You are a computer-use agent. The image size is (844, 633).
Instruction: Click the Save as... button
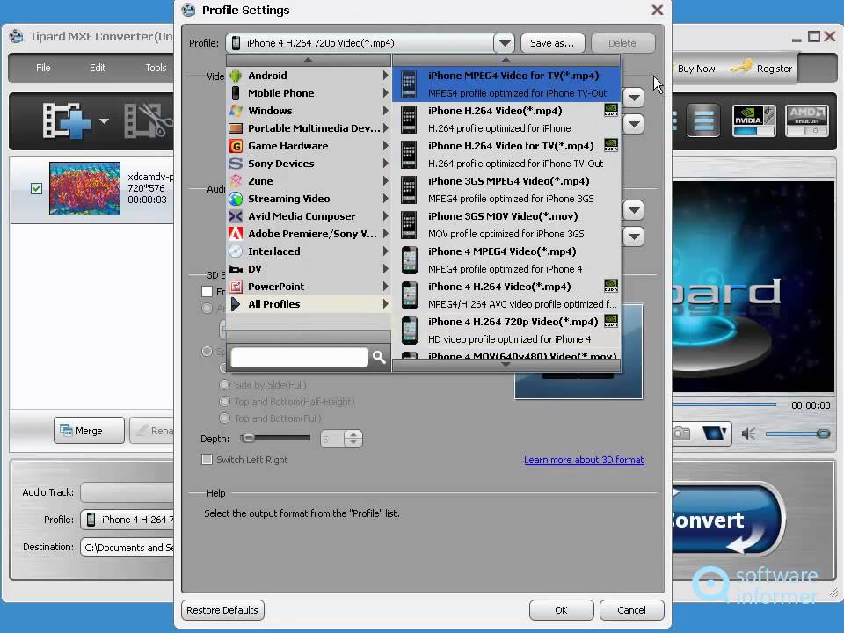point(552,43)
